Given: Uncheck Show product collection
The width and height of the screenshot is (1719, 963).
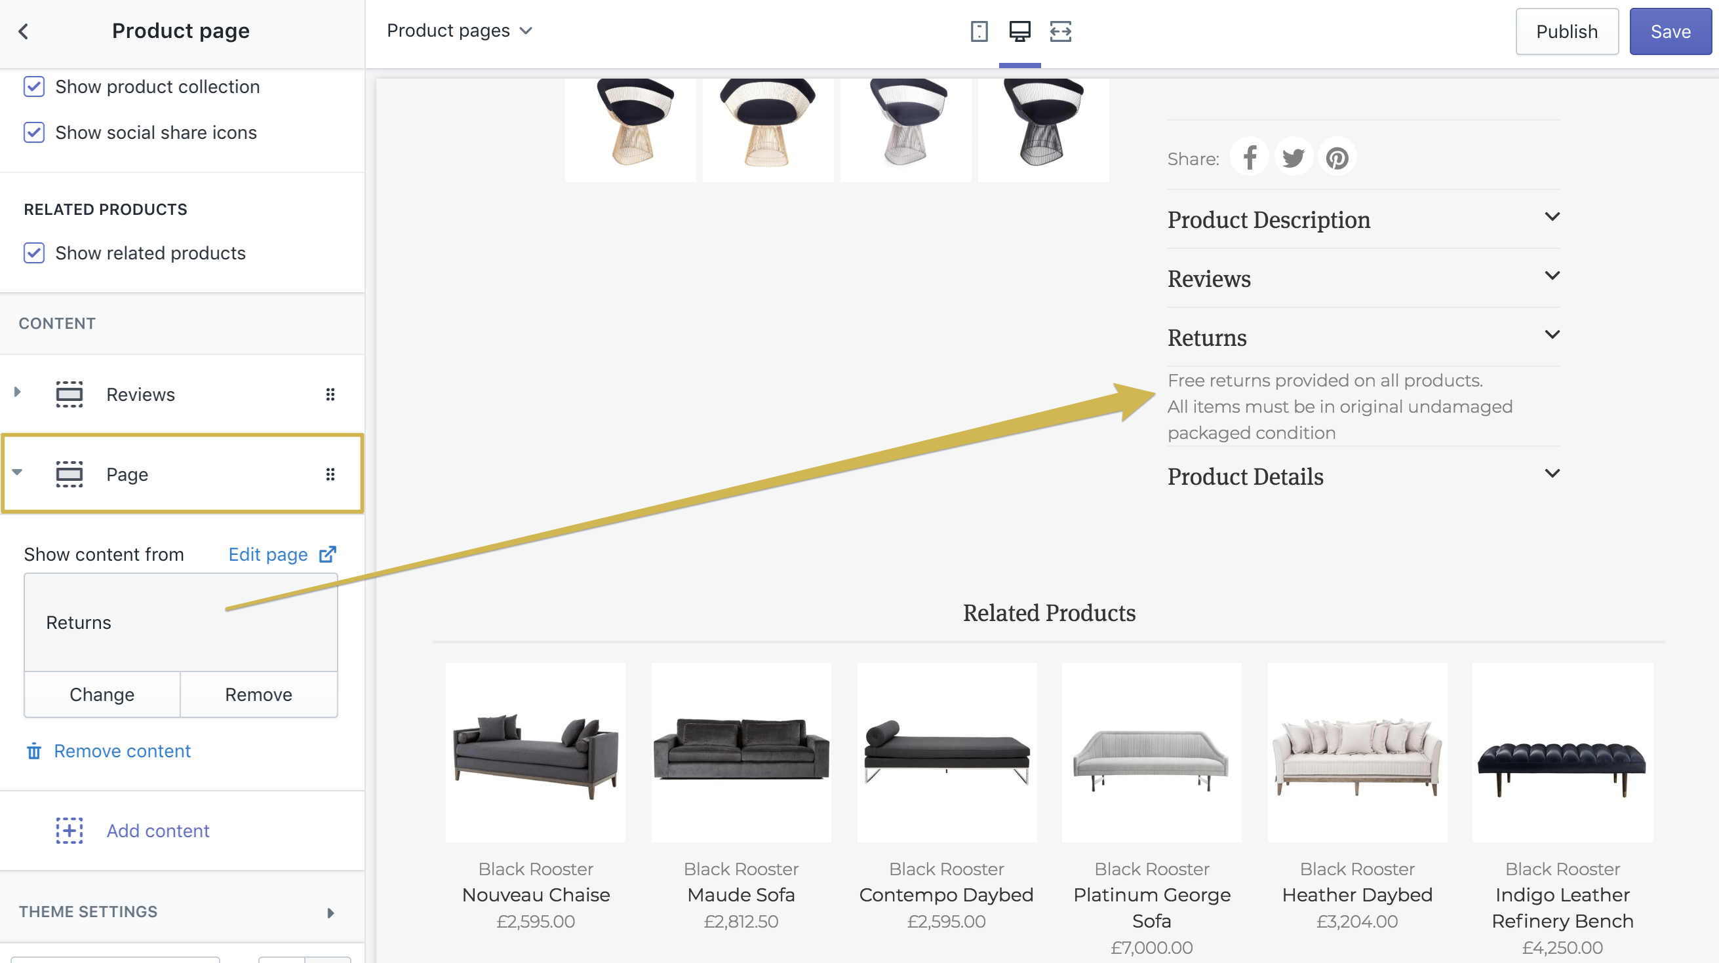Looking at the screenshot, I should click(x=34, y=86).
